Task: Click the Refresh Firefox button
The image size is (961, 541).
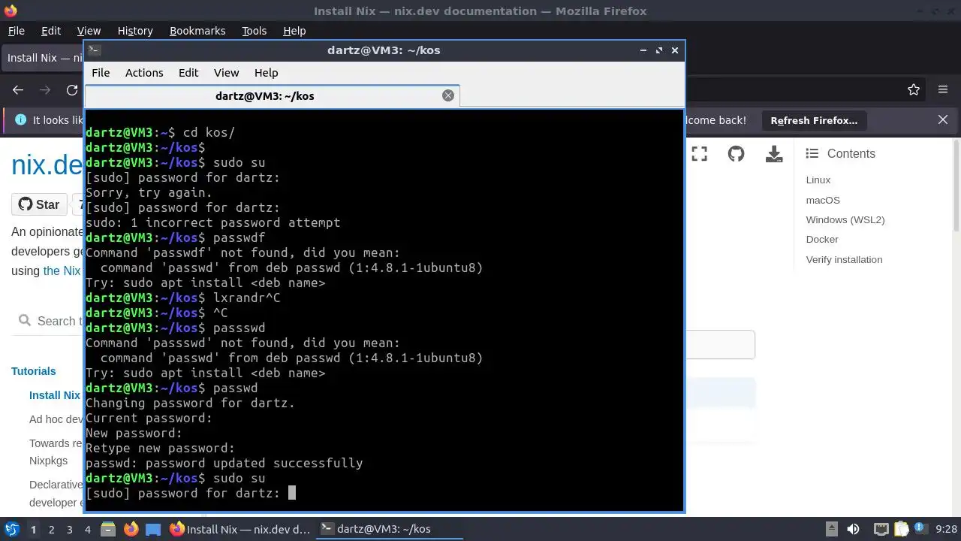Action: (x=814, y=120)
